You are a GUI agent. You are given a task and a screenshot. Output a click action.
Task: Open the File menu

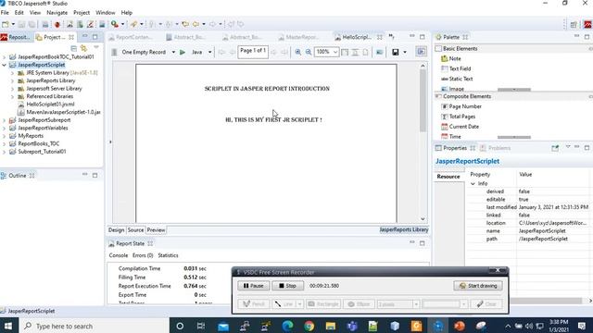5,12
